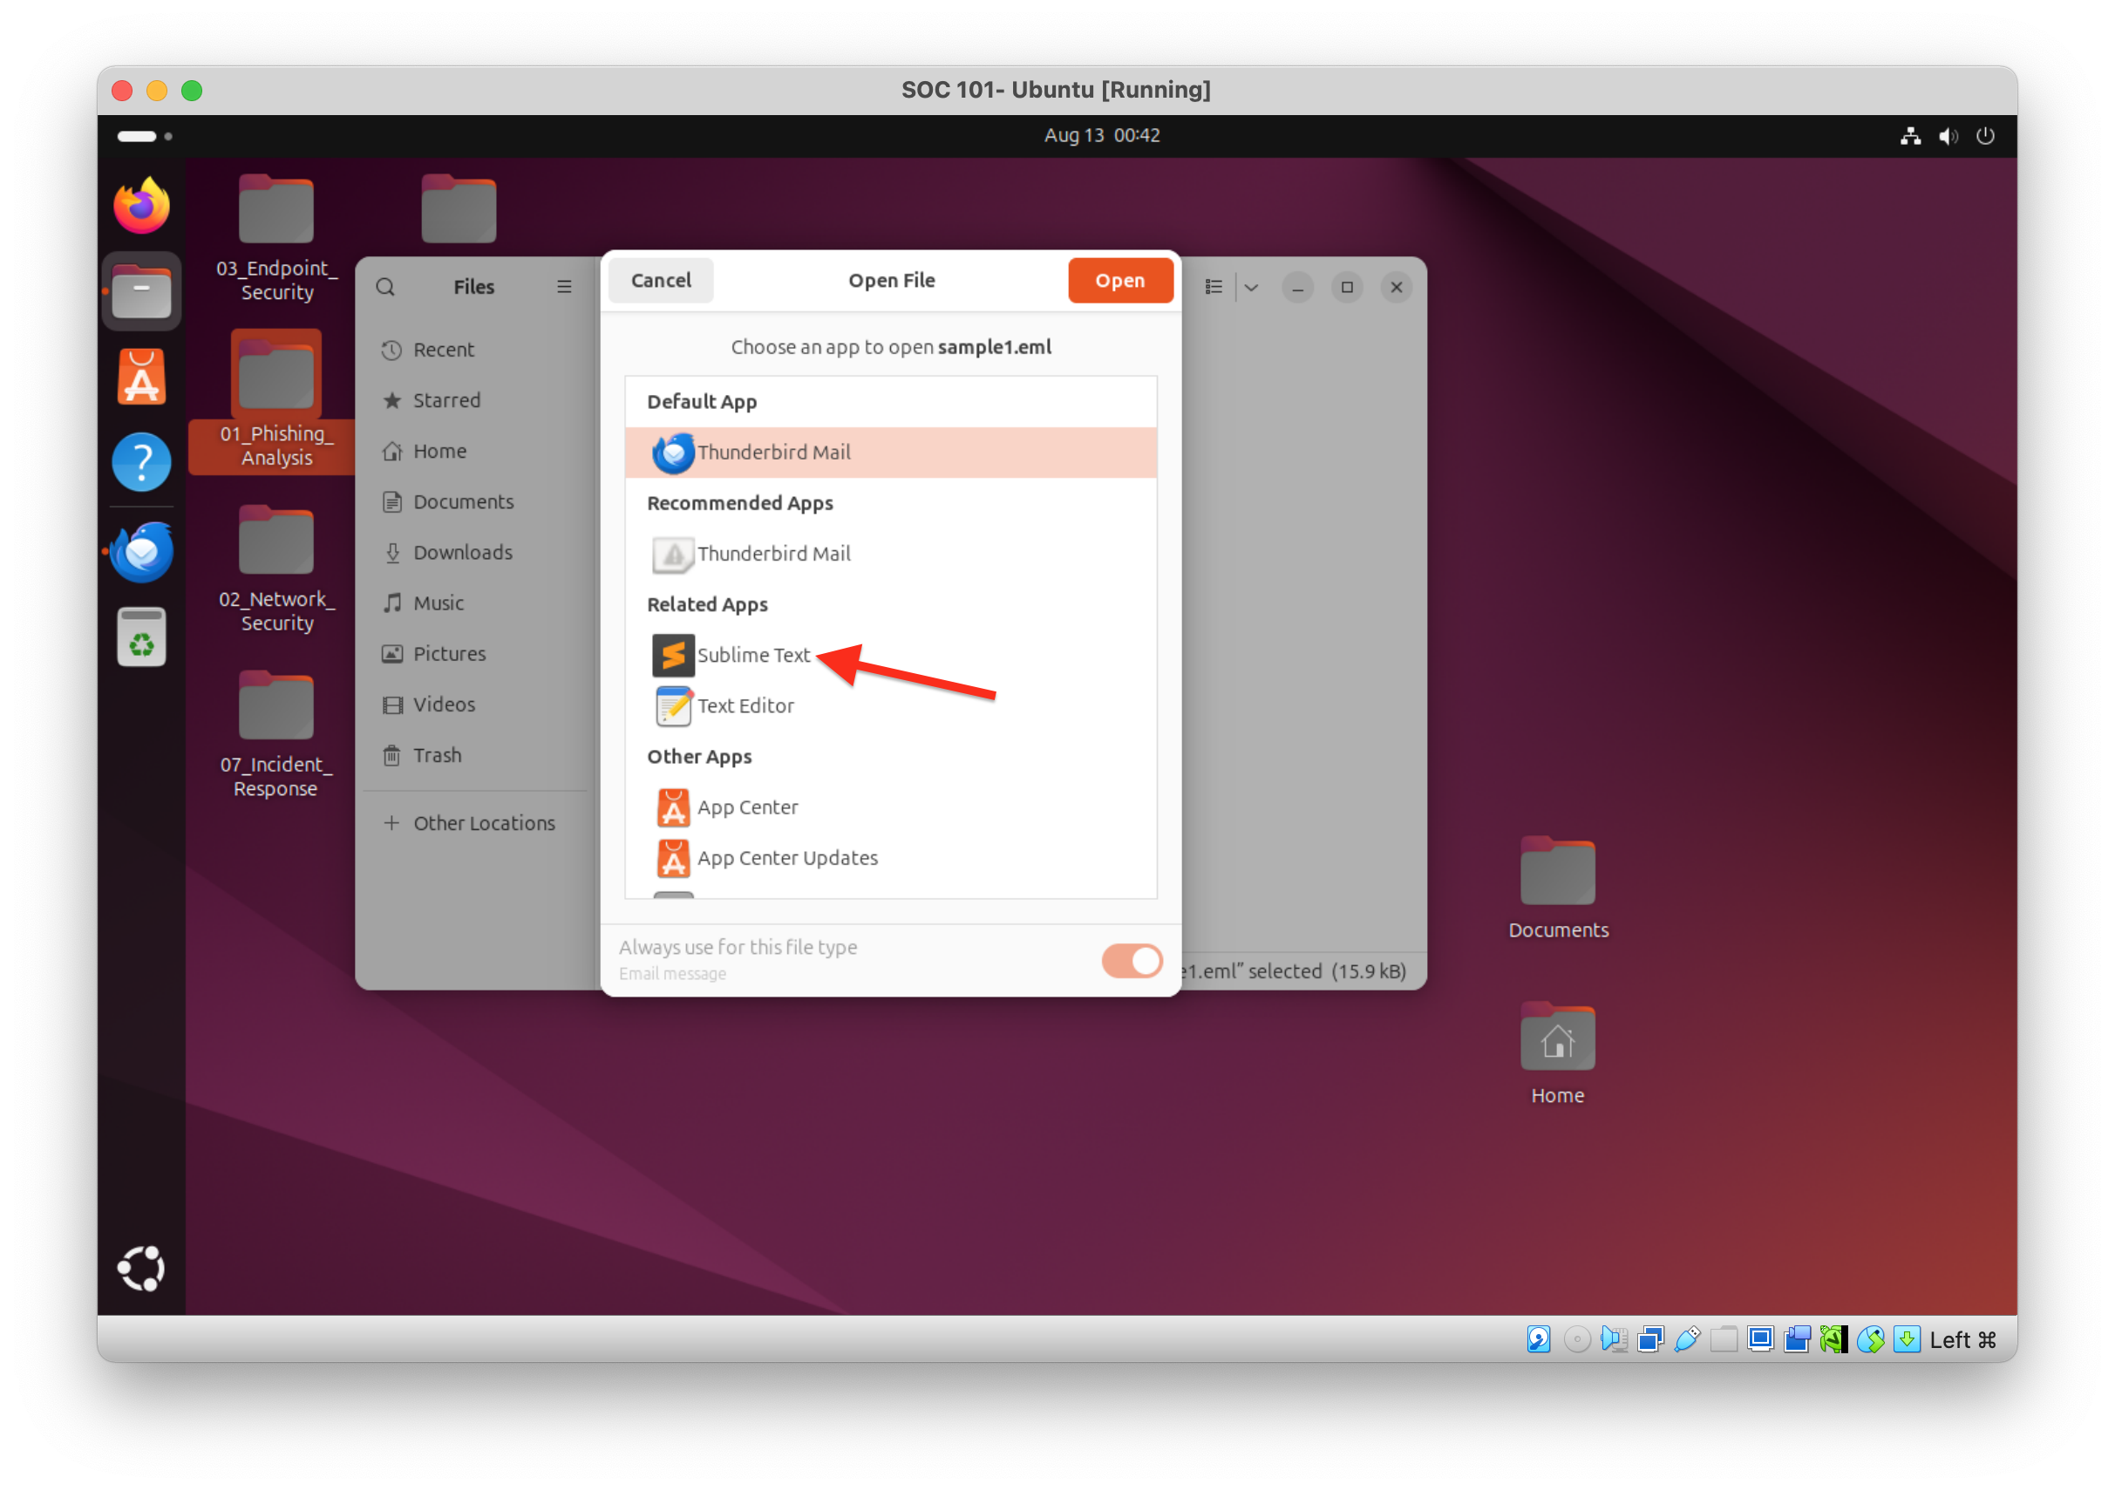Screen dimensions: 2115x1491
Task: Select the Home folder on the desktop
Action: point(1558,1054)
